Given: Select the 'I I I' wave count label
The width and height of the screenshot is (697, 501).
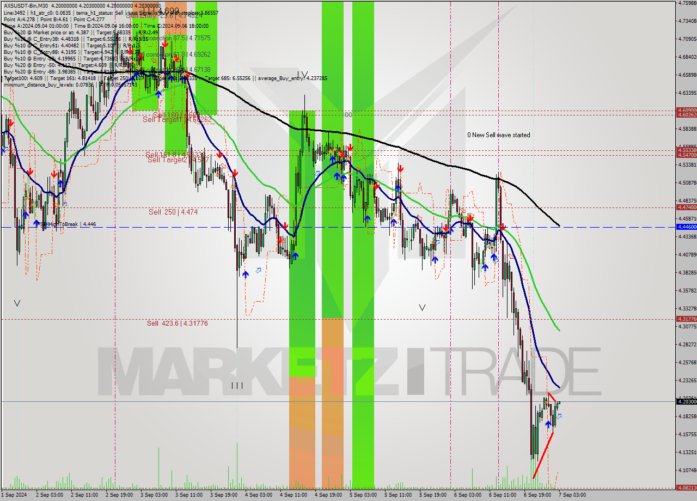Looking at the screenshot, I should tap(237, 386).
